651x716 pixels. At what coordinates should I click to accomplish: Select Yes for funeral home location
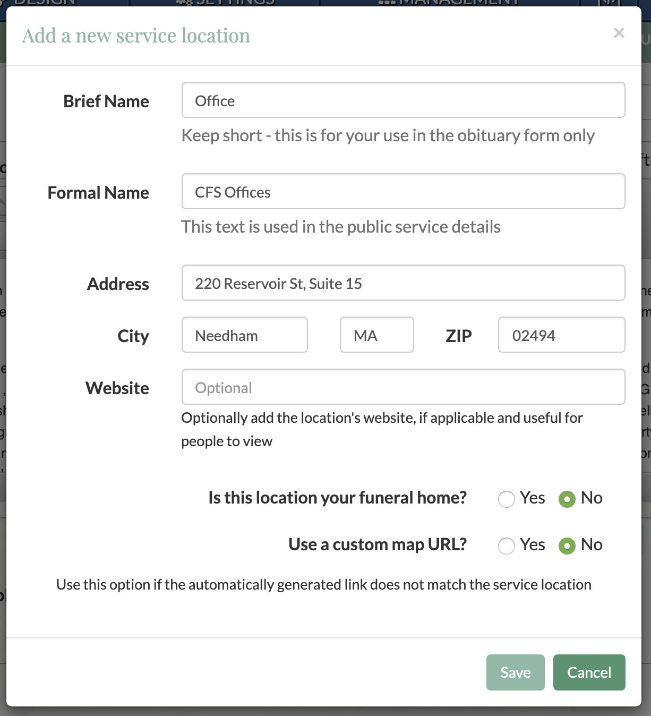(x=507, y=499)
